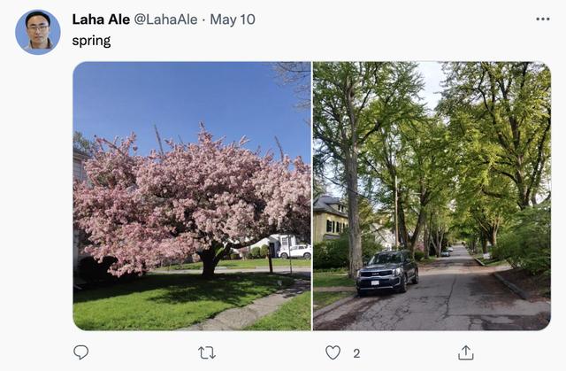
Task: Open the tree-lined street photo
Action: click(x=432, y=195)
